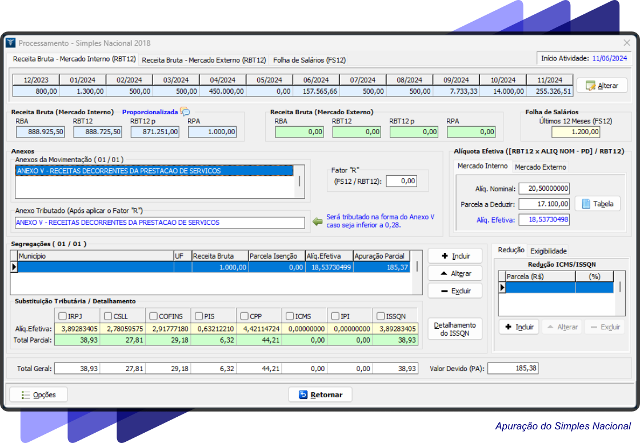Click the Alterar up-triangle in Segregações
This screenshot has height=443, width=640.
(x=444, y=273)
